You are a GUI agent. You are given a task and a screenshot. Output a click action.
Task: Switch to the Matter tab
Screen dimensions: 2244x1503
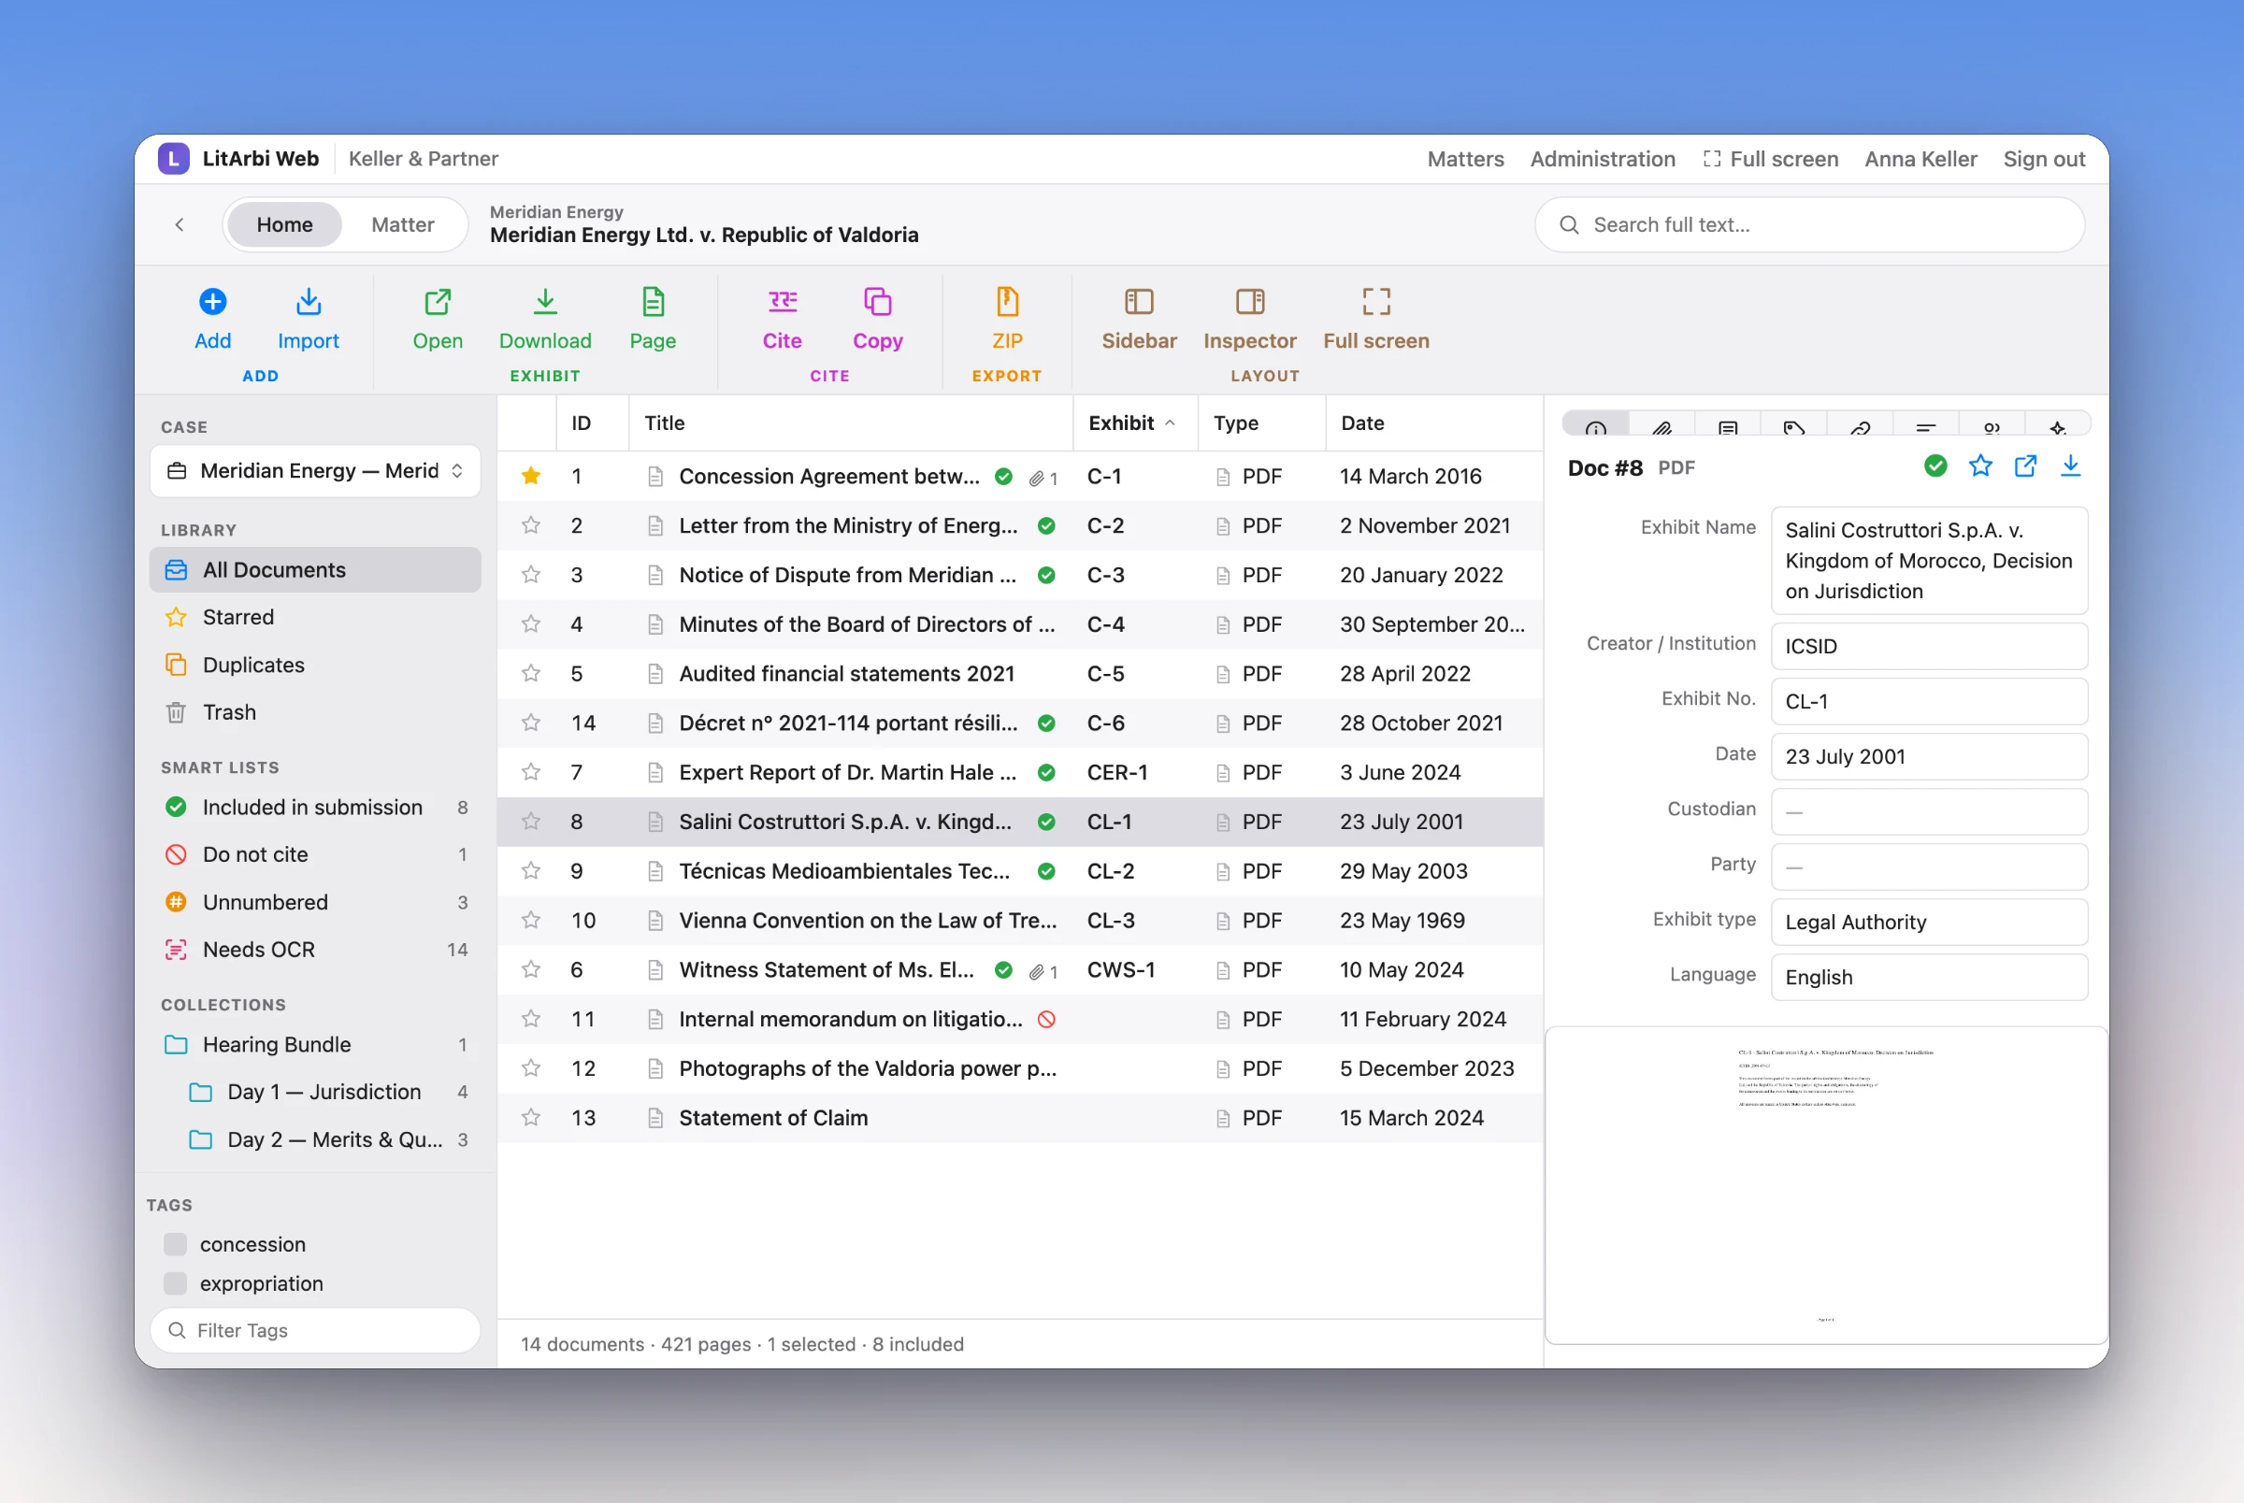[x=403, y=224]
